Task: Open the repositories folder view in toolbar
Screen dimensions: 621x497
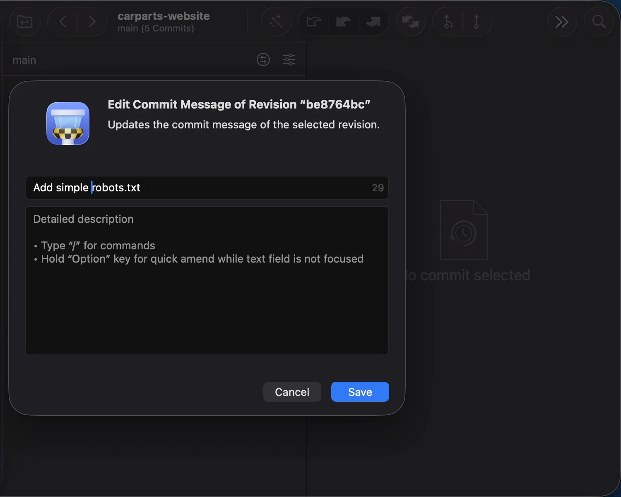Action: (24, 22)
